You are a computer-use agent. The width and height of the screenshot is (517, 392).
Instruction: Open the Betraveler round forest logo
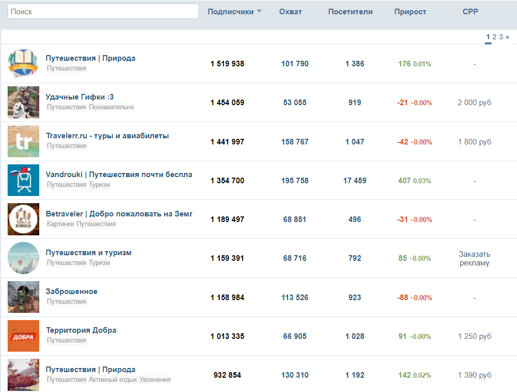23,219
